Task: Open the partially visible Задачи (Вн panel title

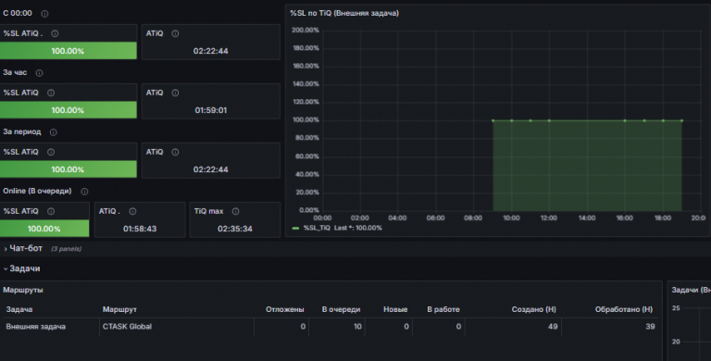Action: (x=691, y=290)
